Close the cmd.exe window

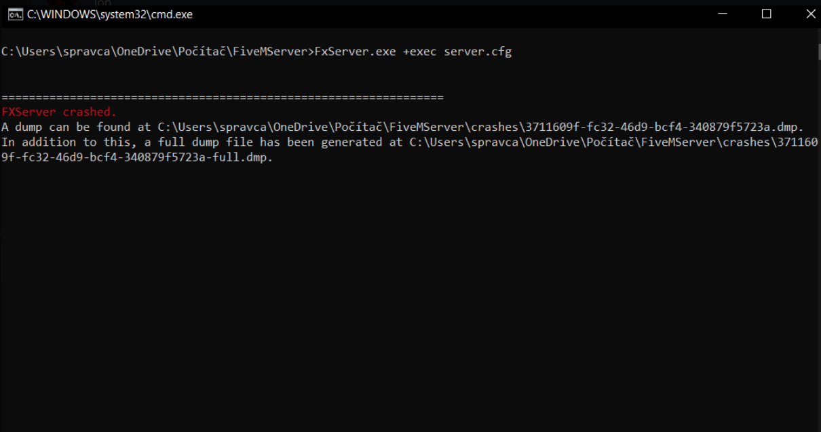810,14
